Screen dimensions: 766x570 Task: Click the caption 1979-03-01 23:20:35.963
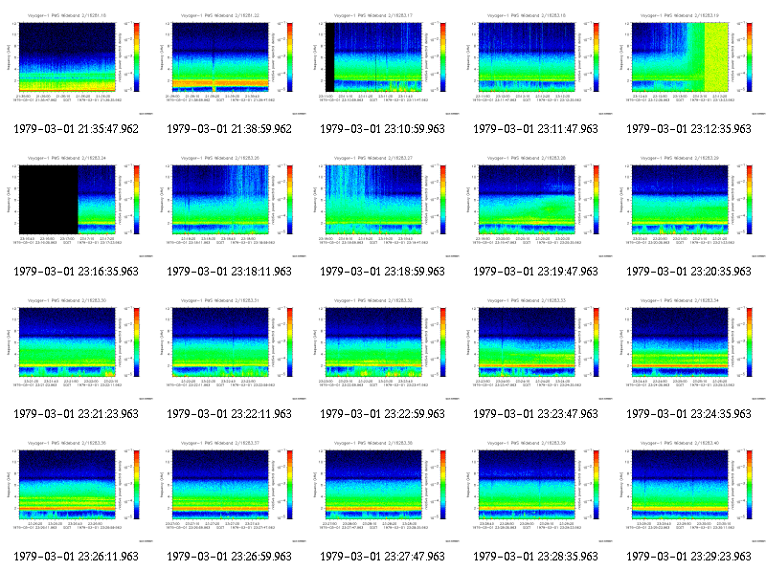(x=688, y=272)
